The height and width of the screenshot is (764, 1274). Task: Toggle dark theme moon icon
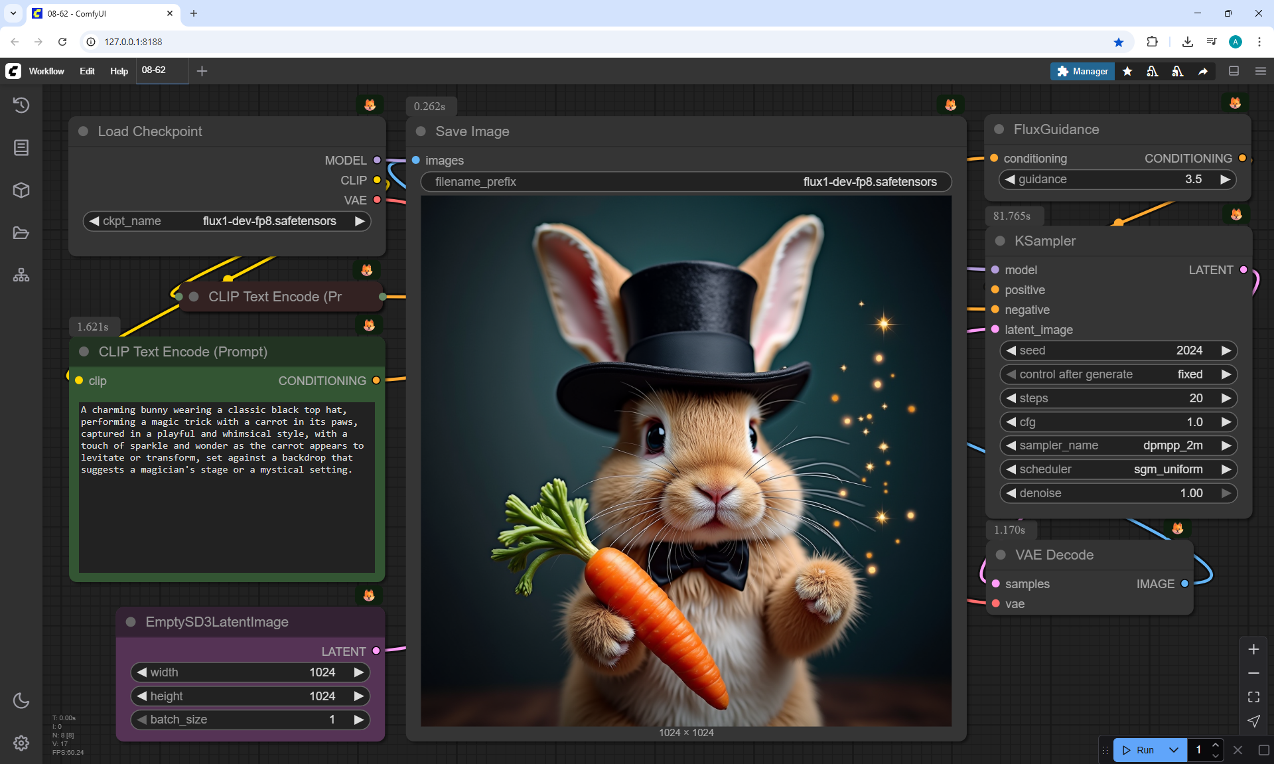tap(21, 700)
